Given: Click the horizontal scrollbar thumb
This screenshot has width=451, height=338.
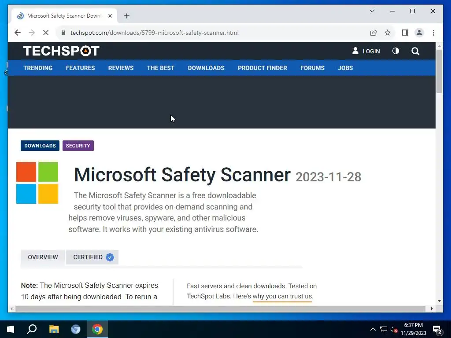Looking at the screenshot, I should 220,309.
